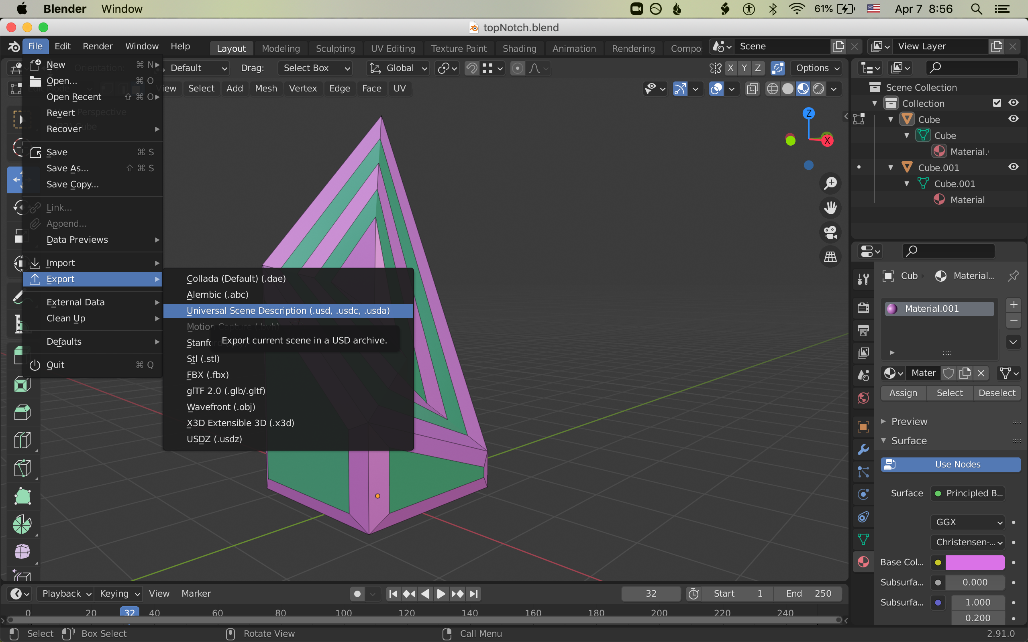This screenshot has width=1028, height=642.
Task: Open the Global transform orientation dropdown
Action: 398,68
